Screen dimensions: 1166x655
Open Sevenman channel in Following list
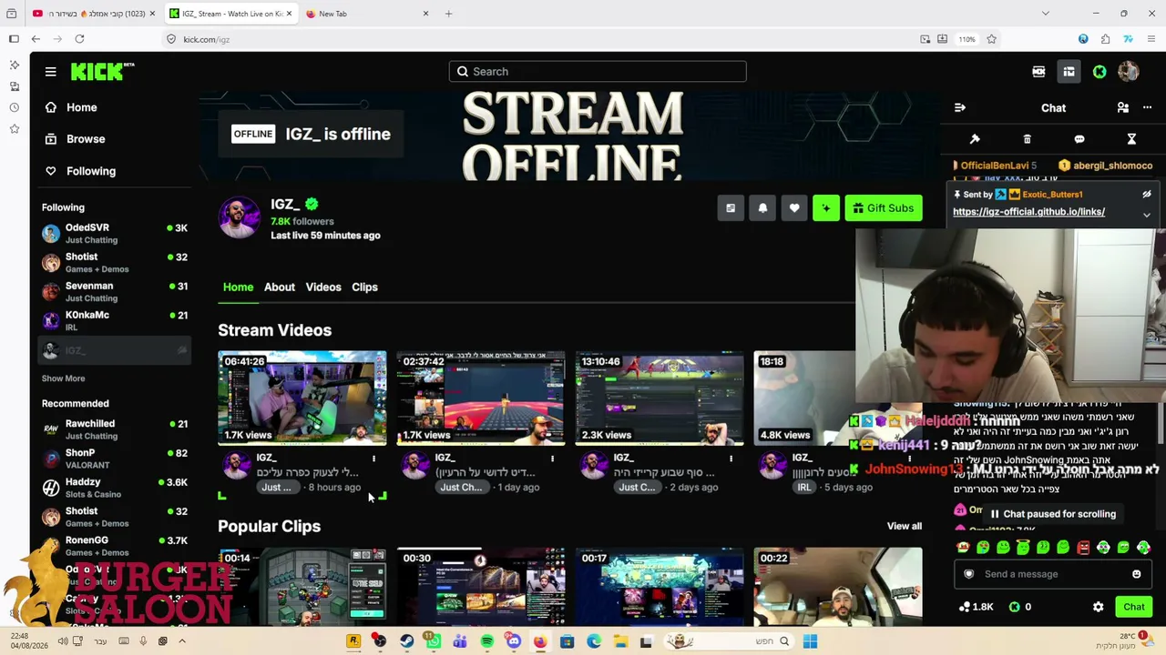[x=115, y=292]
